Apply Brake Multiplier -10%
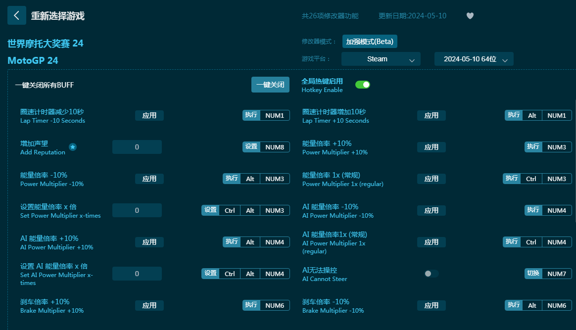 432,305
